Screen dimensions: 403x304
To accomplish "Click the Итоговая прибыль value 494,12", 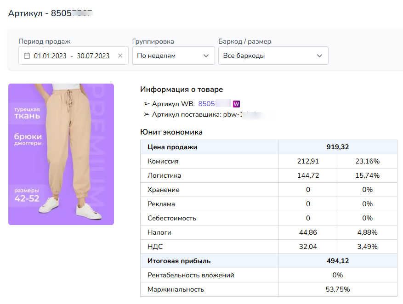I will 337,261.
